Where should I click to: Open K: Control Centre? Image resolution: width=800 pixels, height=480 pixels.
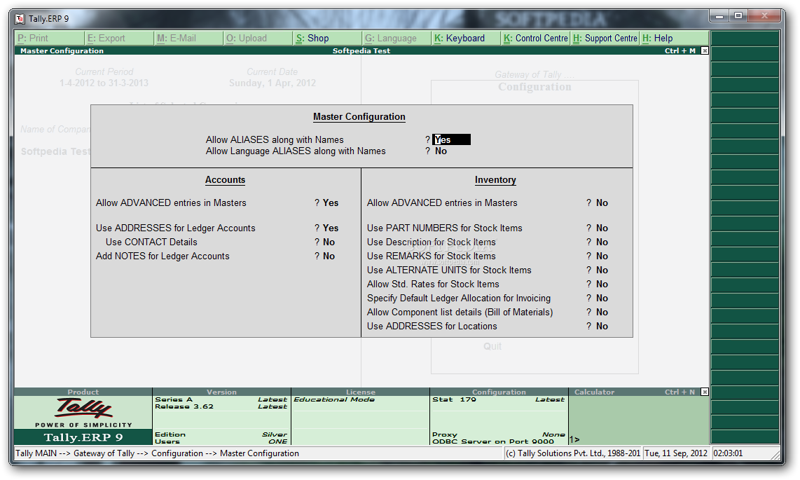coord(535,39)
